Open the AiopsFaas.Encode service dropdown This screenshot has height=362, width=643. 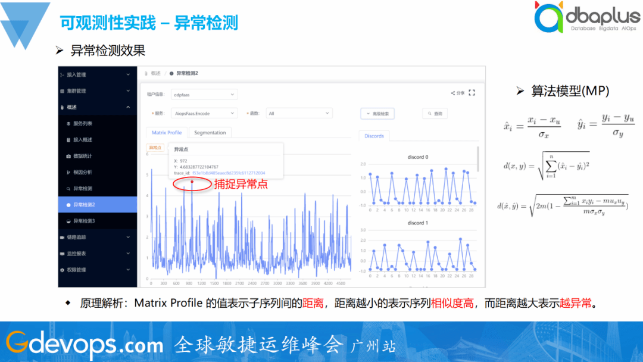click(x=203, y=113)
